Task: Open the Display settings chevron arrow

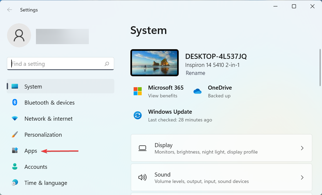Action: tap(302, 148)
